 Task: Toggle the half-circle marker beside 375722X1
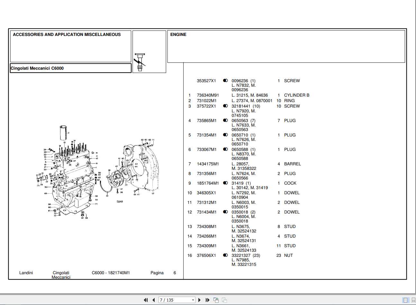225,106
